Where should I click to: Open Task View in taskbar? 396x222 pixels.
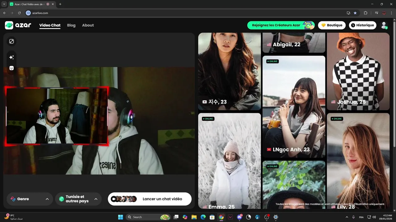pyautogui.click(x=176, y=217)
